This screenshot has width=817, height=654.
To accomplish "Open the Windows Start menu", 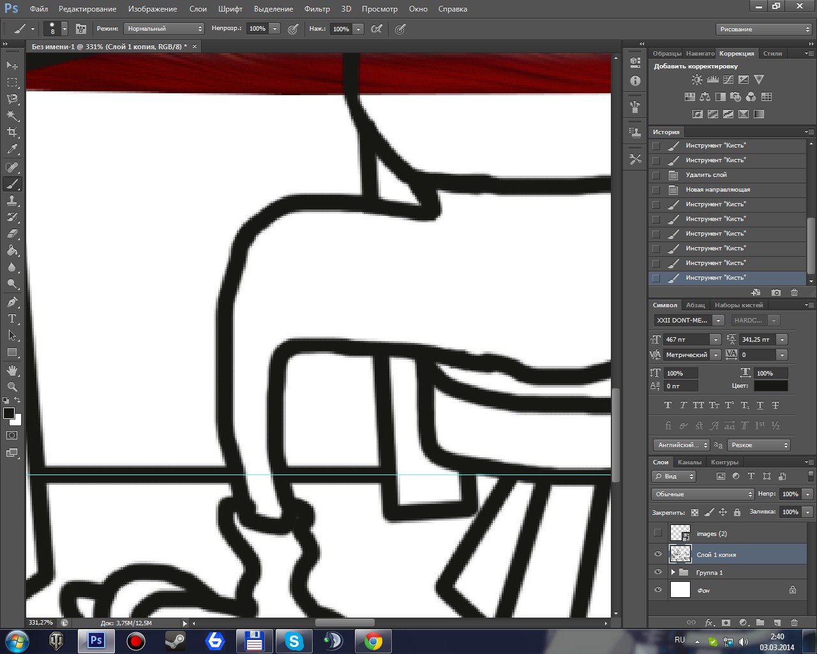I will 17,641.
